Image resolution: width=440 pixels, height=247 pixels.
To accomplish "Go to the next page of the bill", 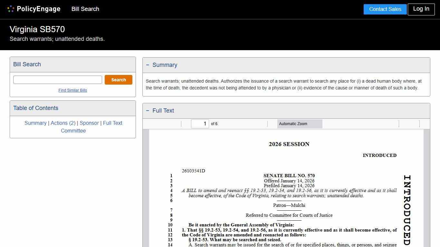I will coord(178,124).
